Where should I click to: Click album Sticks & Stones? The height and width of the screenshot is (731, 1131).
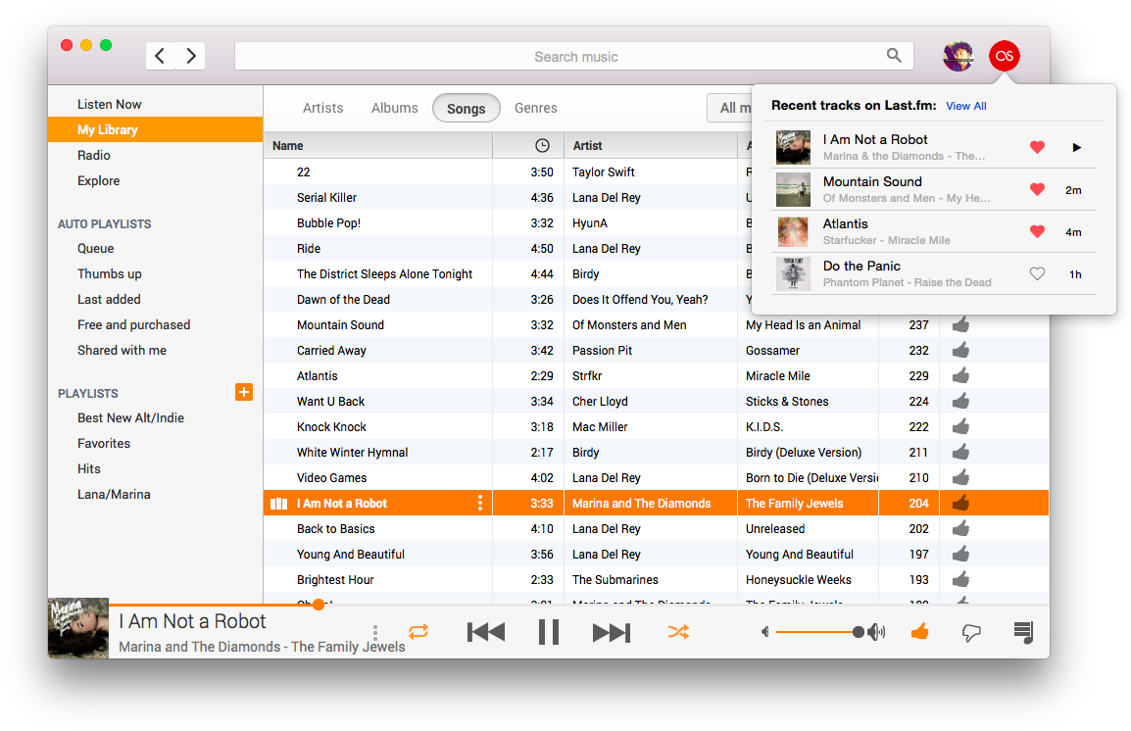pyautogui.click(x=787, y=402)
